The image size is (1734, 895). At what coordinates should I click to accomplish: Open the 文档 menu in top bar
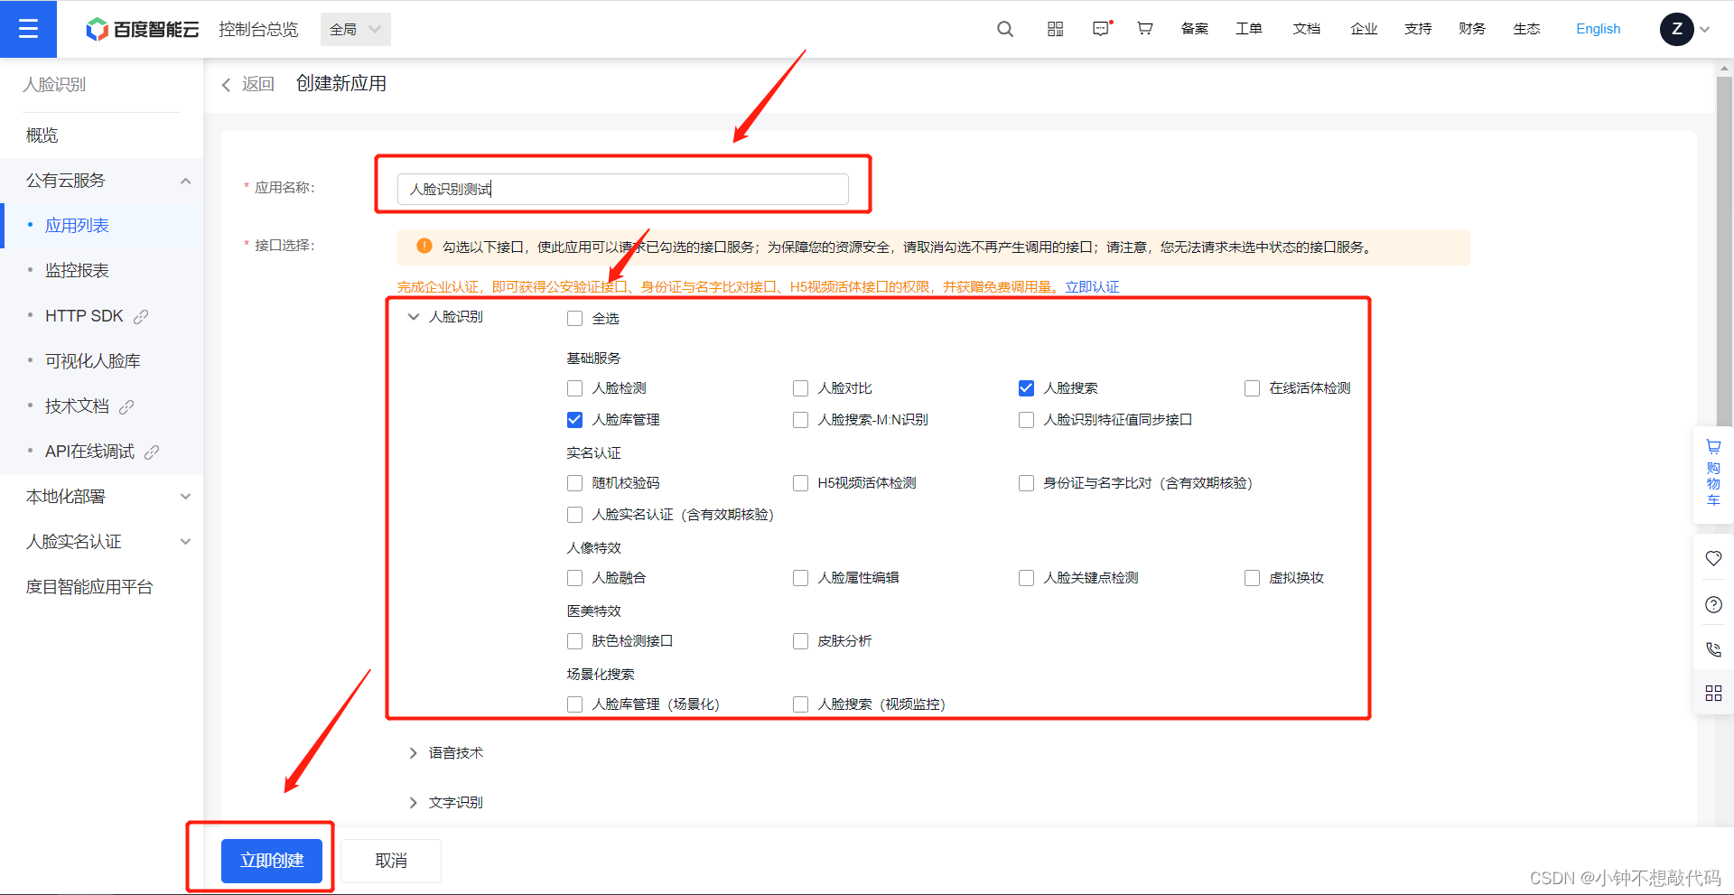[x=1305, y=29]
